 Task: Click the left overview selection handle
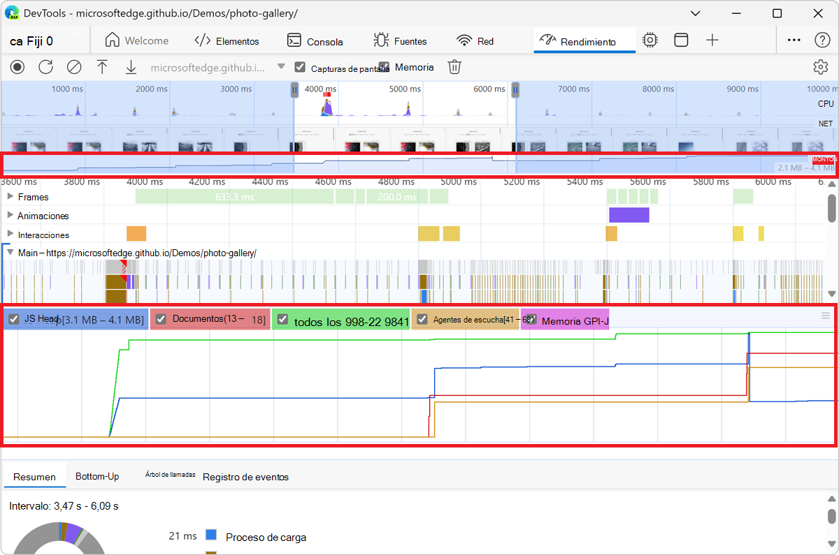coord(294,89)
